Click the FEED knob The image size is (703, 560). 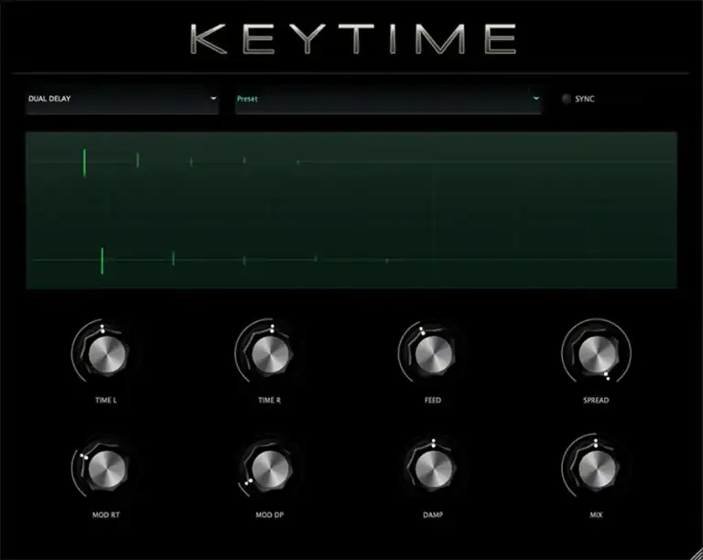(434, 354)
